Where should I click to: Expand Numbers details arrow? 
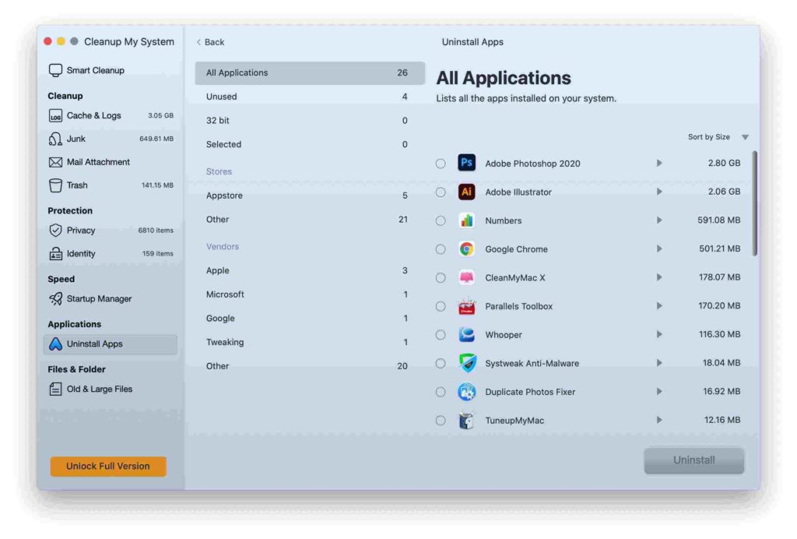[x=658, y=220]
